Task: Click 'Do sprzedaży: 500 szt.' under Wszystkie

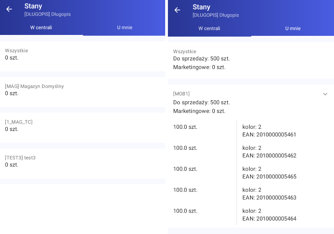Action: (202, 59)
